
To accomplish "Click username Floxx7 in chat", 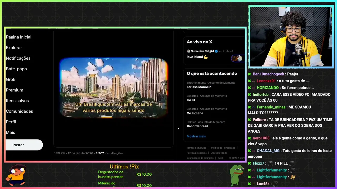I will point(258,163).
